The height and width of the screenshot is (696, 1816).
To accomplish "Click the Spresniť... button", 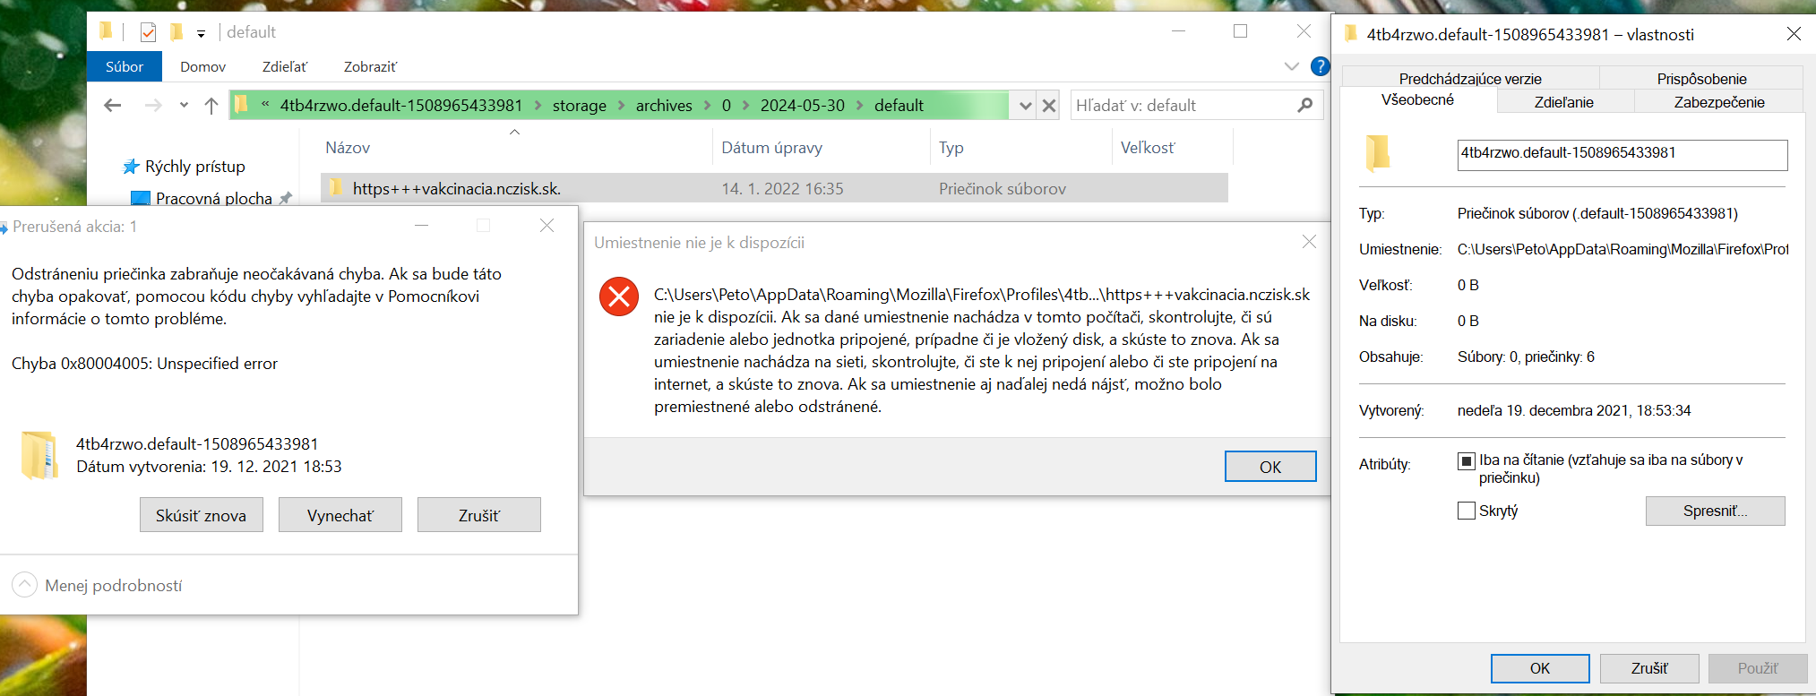I will 1715,511.
